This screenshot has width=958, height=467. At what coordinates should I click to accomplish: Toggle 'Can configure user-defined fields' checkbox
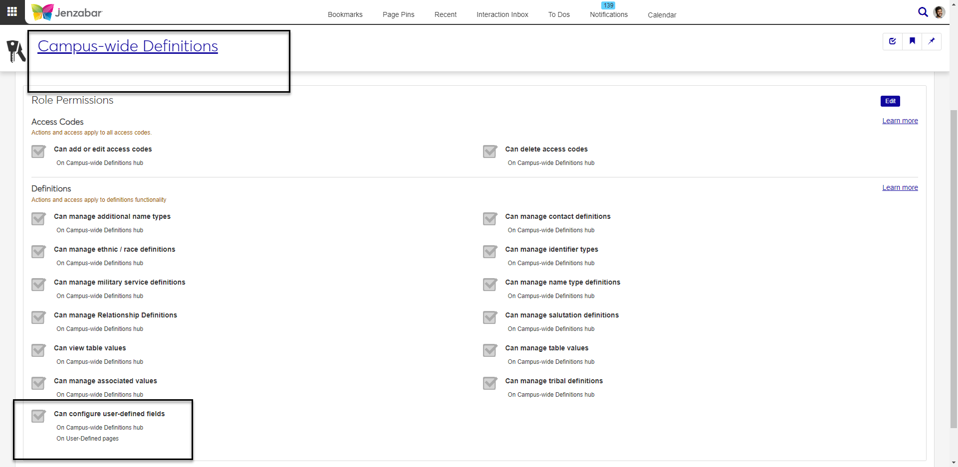tap(38, 416)
